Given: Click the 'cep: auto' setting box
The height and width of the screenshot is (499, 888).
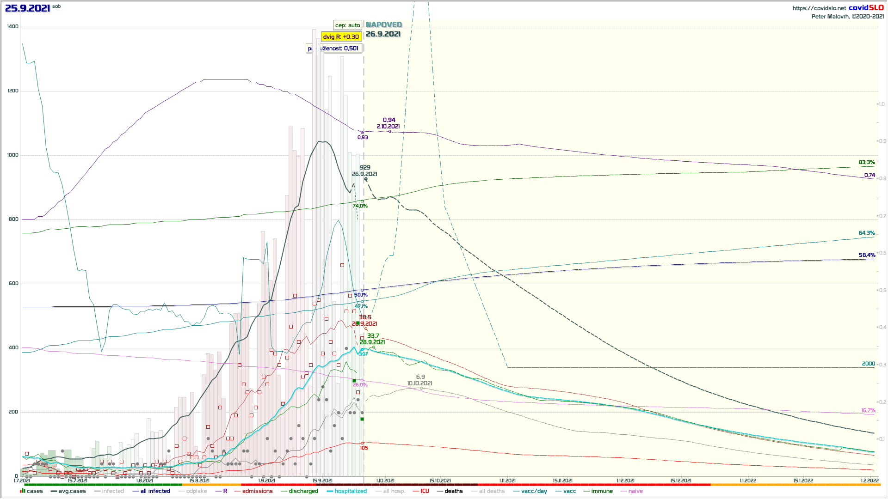Looking at the screenshot, I should click(x=347, y=25).
